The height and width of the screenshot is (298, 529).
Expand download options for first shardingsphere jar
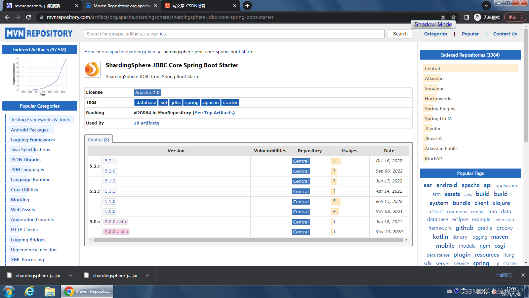tap(70, 275)
